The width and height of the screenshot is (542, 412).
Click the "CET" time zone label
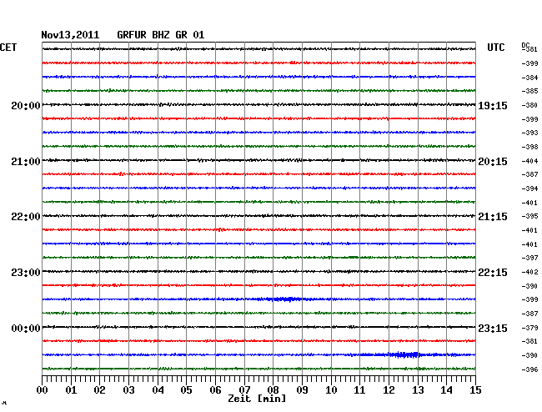8,48
